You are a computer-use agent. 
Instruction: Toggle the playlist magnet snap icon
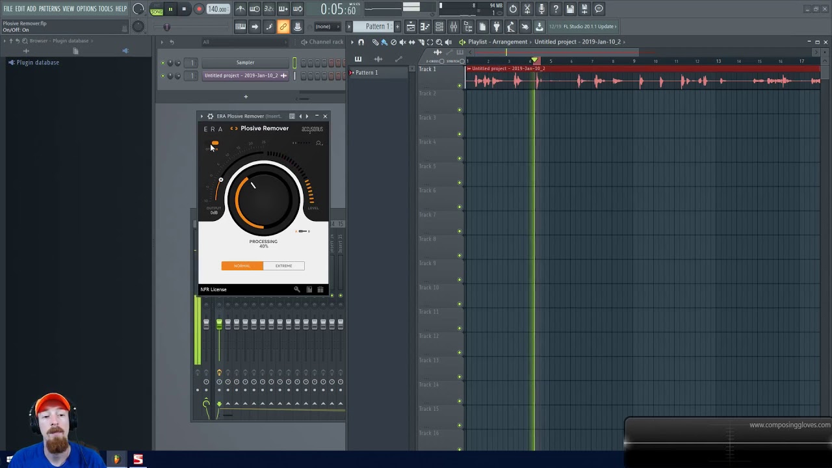(361, 42)
